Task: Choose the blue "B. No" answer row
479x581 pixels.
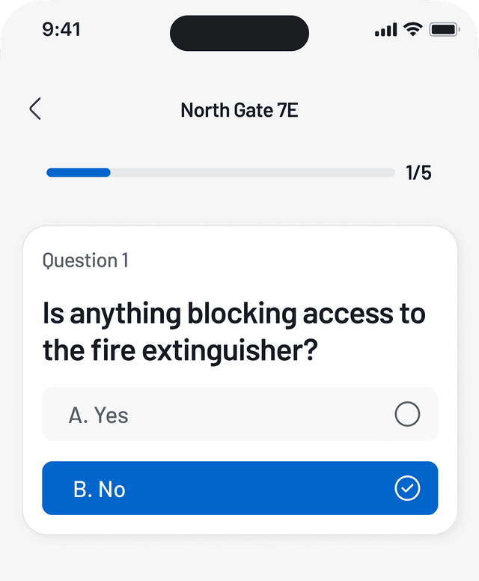Action: [x=239, y=488]
